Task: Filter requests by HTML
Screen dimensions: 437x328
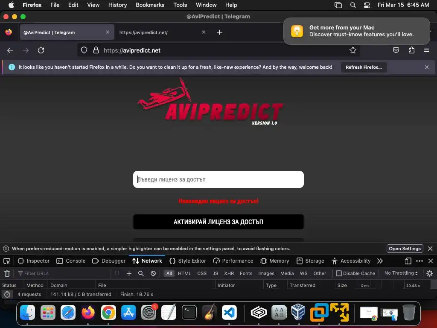Action: coord(184,273)
